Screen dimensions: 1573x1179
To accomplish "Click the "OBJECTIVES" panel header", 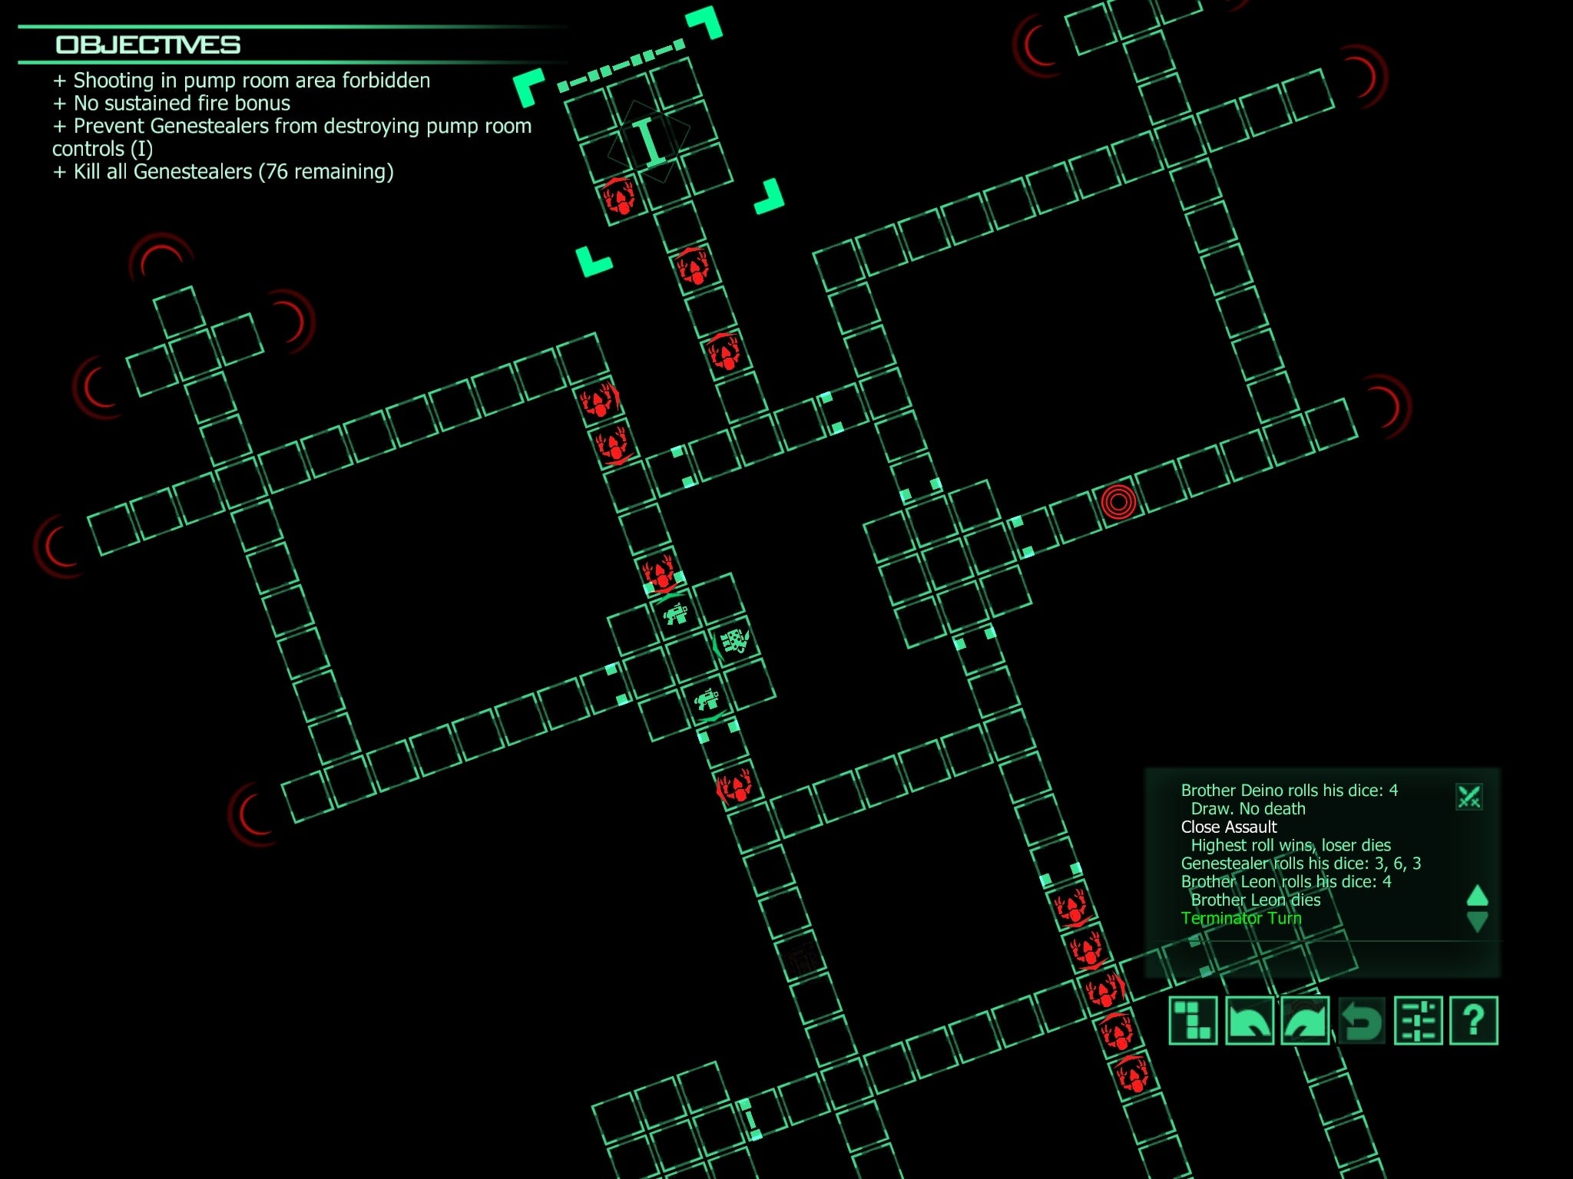I will 148,45.
